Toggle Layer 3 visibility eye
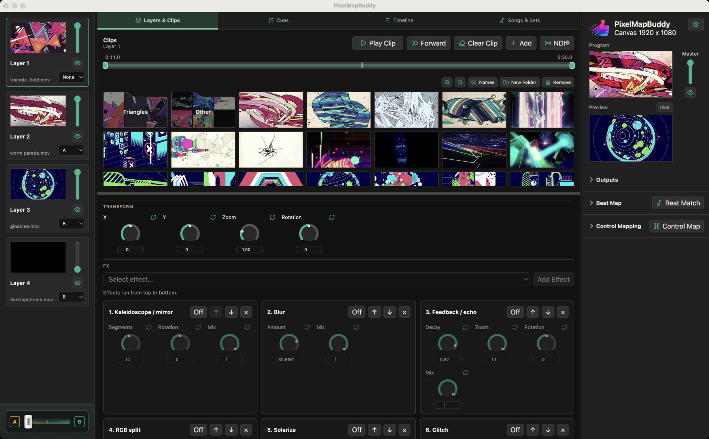709x439 pixels. [78, 209]
